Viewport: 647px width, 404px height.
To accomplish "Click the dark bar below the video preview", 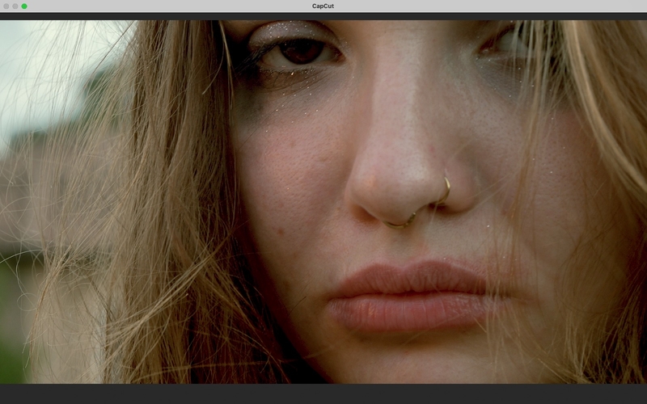I will [323, 393].
